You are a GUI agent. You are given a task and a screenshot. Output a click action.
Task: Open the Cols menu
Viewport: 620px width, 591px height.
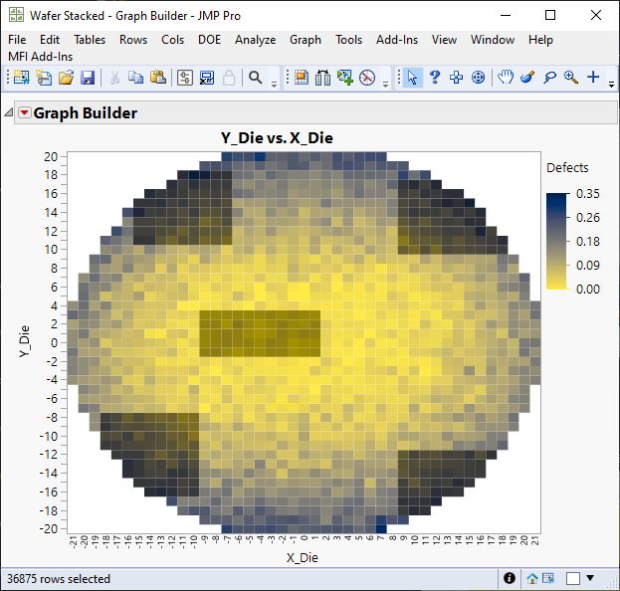173,40
